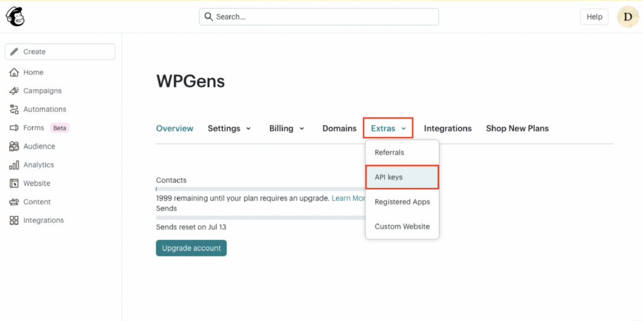
Task: Click the Content sidebar icon
Action: click(x=14, y=202)
